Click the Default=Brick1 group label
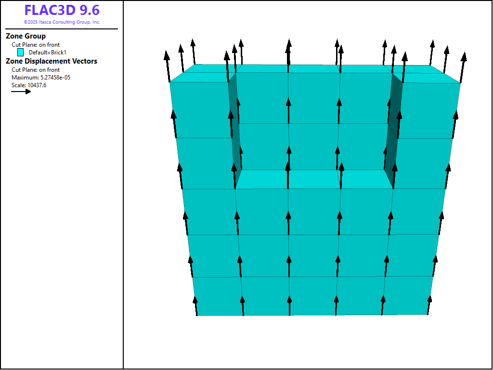This screenshot has width=493, height=370. point(47,52)
